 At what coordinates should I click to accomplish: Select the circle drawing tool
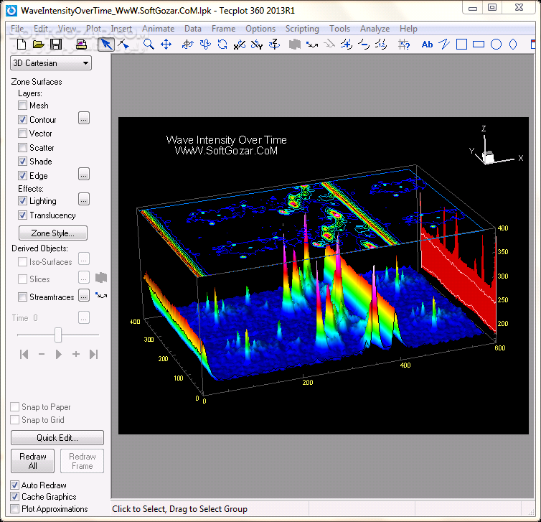(x=496, y=45)
